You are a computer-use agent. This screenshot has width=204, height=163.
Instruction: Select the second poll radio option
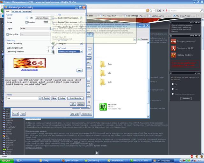point(173,89)
